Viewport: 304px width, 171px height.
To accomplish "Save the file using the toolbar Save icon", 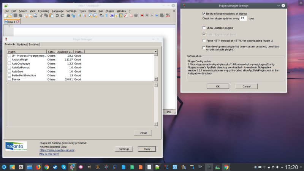I will pyautogui.click(x=16, y=16).
